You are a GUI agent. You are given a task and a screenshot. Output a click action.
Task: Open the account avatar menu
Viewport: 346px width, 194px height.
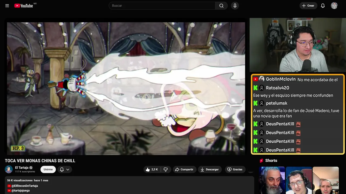[334, 6]
